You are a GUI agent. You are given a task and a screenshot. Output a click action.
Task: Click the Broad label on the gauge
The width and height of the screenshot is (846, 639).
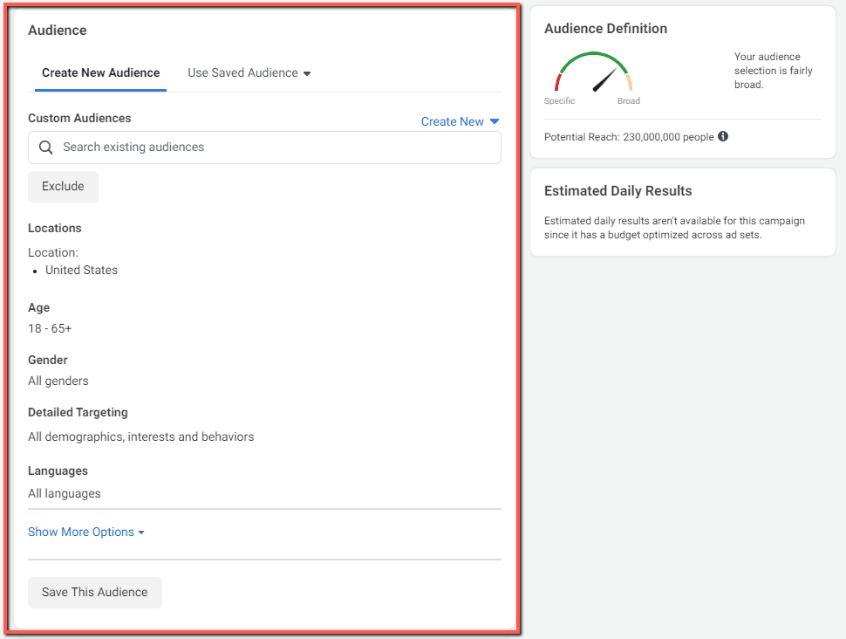629,101
